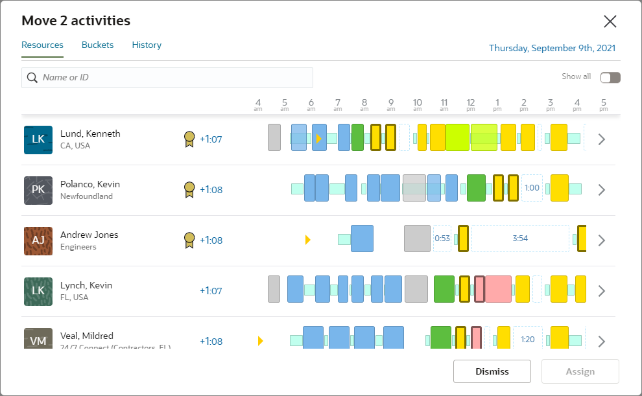Image resolution: width=642 pixels, height=396 pixels.
Task: Click Kevin Lynch's pink activity block
Action: (x=498, y=288)
